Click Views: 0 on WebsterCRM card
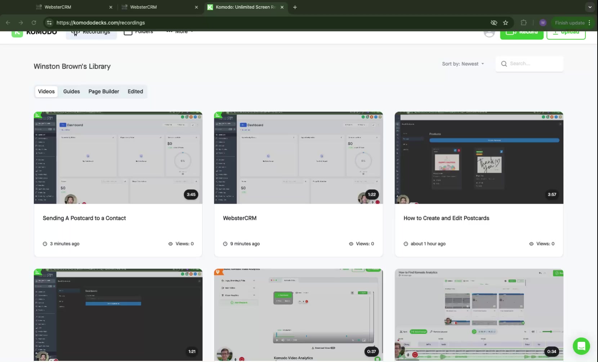 [x=365, y=244]
